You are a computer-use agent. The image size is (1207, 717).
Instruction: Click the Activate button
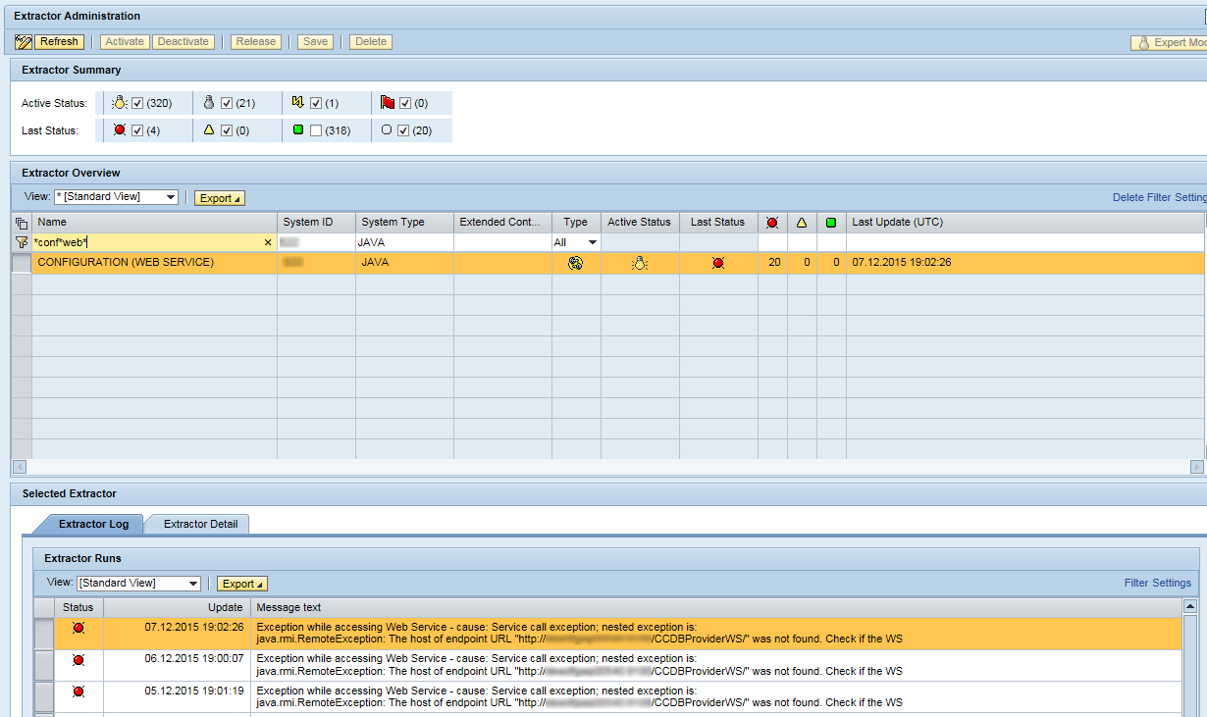125,42
